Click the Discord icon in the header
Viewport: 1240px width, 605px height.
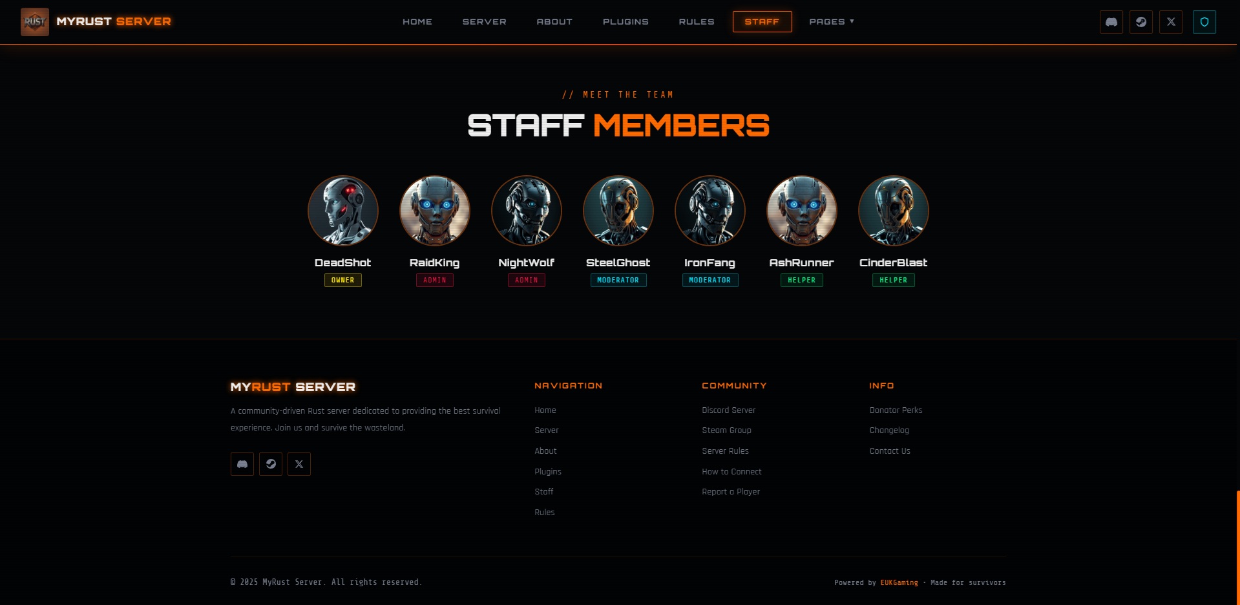[1111, 22]
